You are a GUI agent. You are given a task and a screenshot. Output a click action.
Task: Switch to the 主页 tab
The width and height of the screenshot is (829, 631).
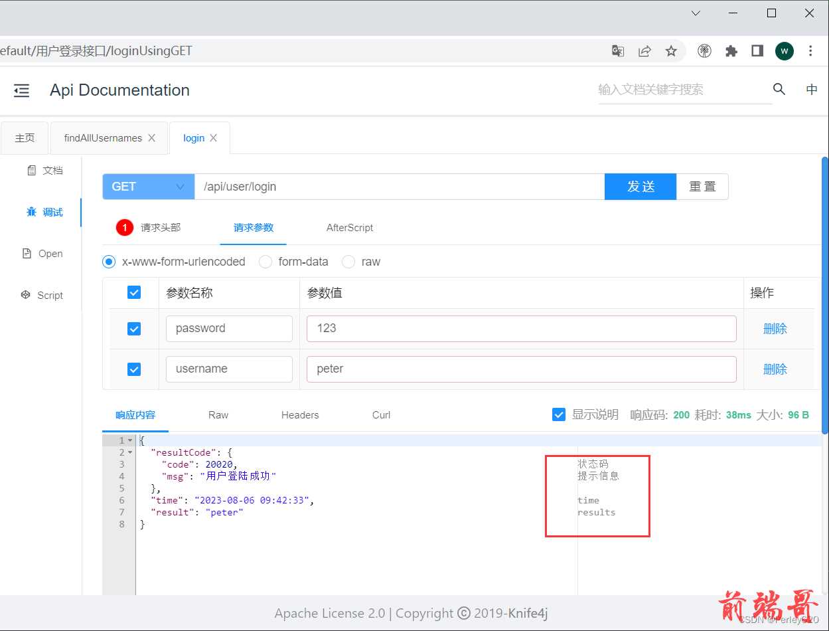tap(25, 138)
